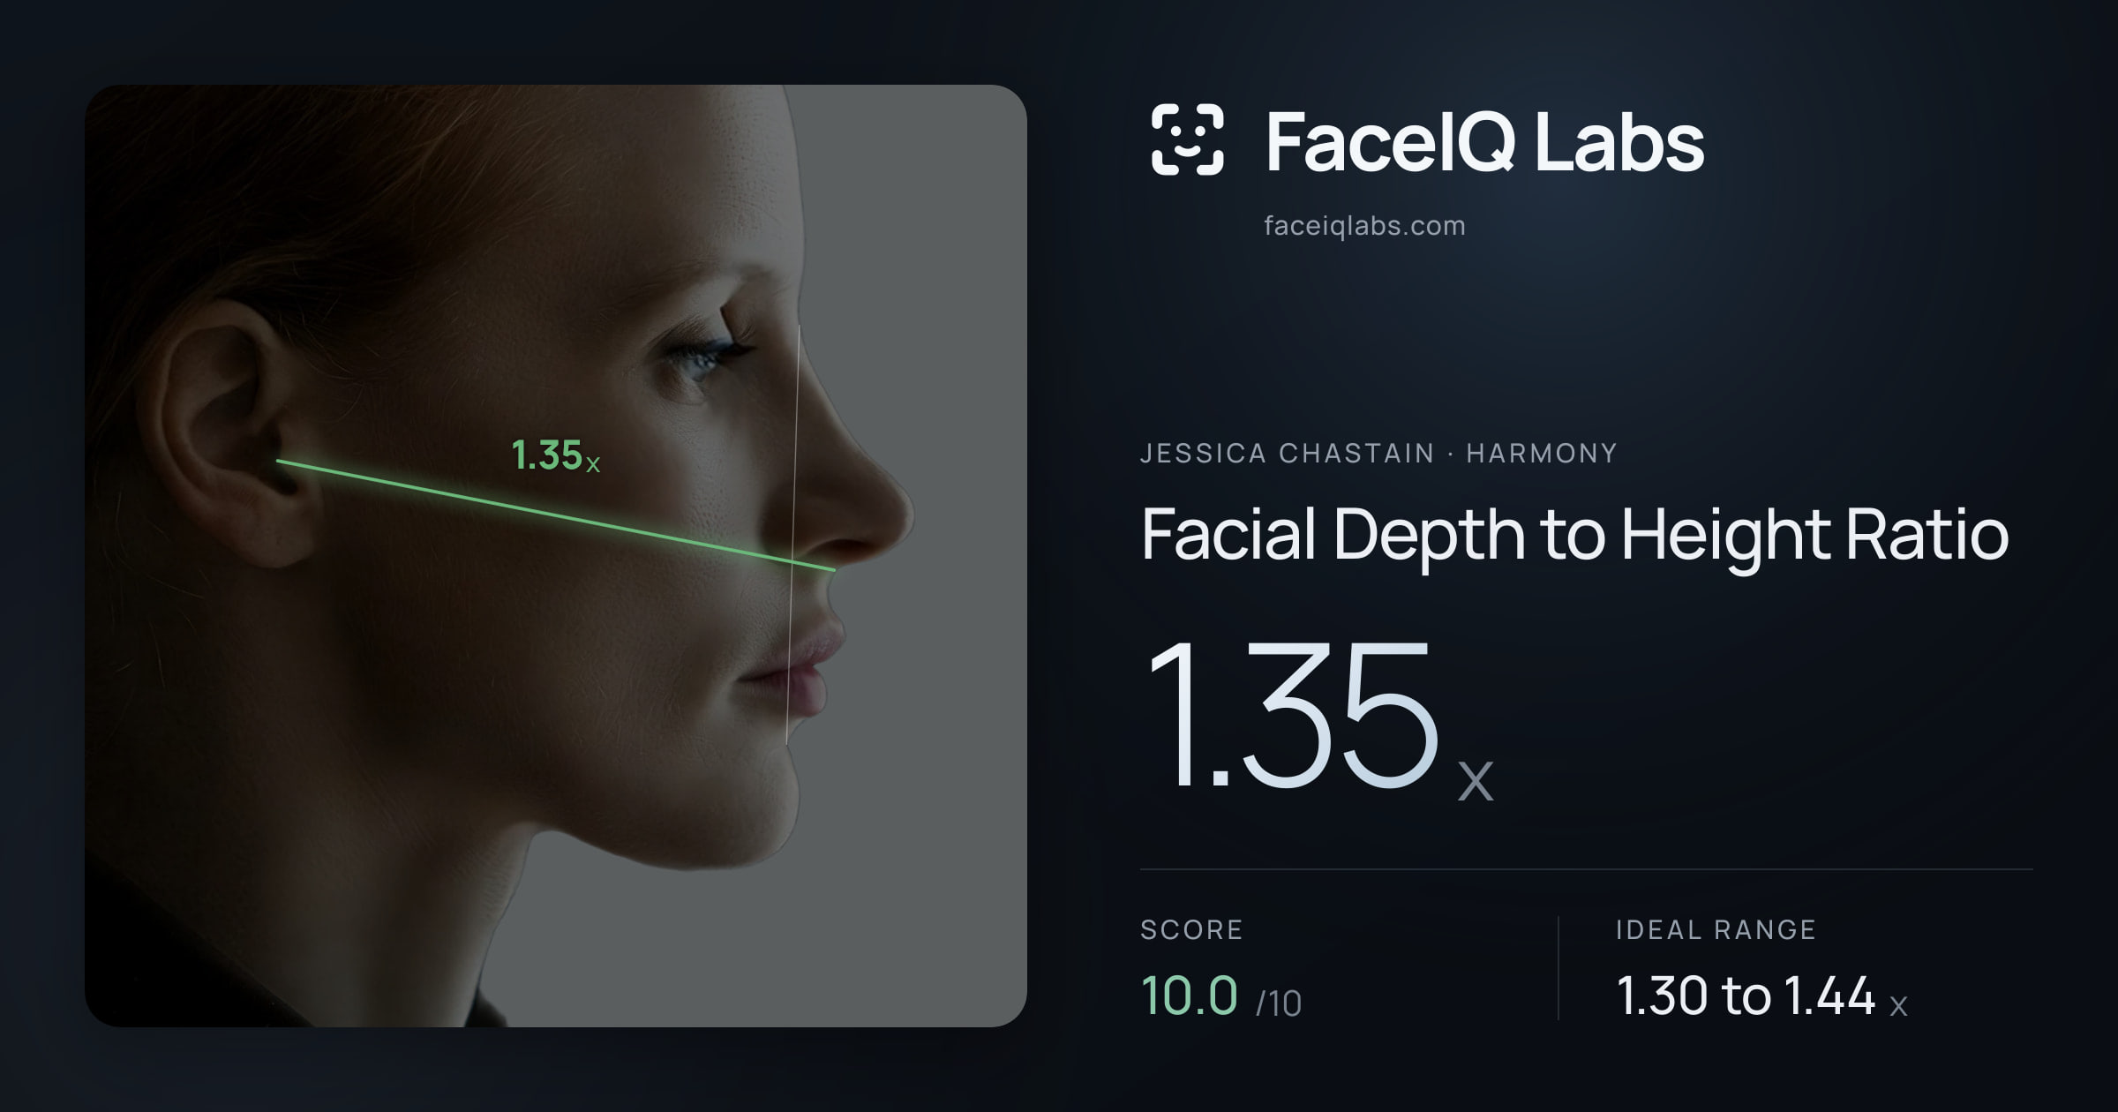Click the IDEAL RANGE label
Viewport: 2118px width, 1112px height.
coord(1716,929)
